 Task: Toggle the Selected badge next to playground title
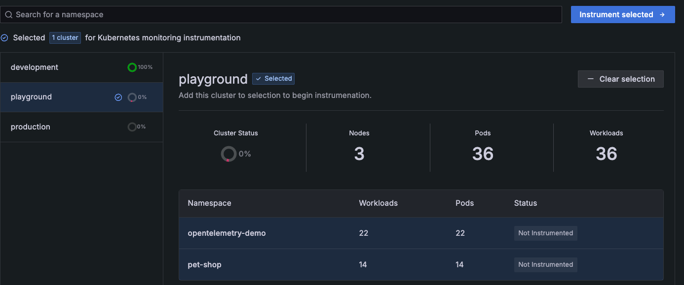(x=273, y=79)
